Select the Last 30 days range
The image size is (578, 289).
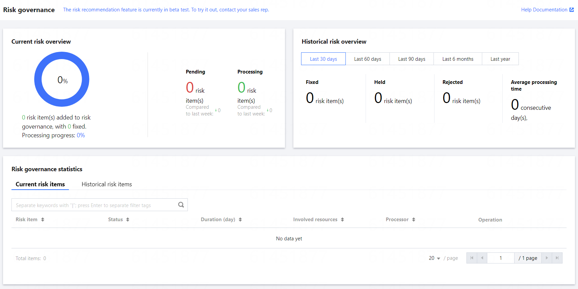click(323, 59)
